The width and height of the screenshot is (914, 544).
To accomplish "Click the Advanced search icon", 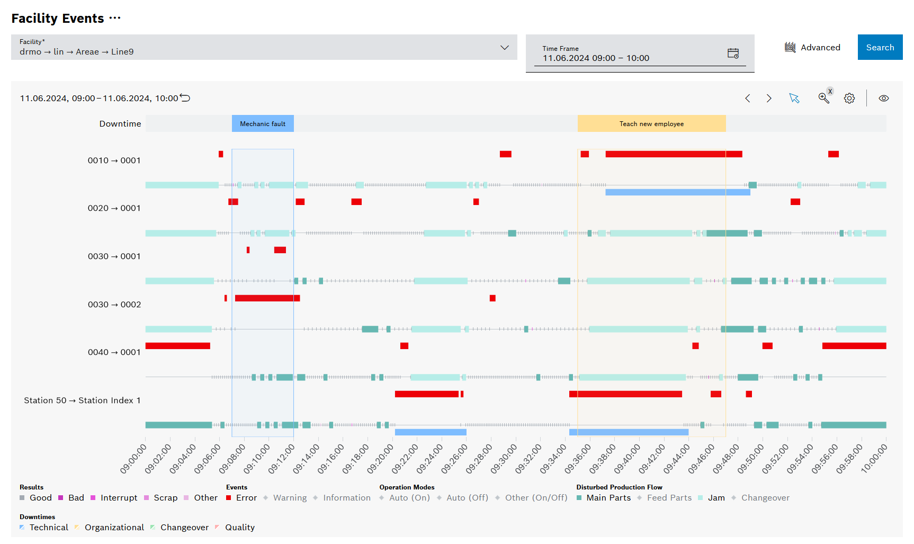I will 790,47.
